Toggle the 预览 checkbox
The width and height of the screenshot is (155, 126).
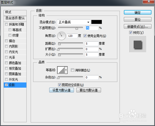[x=131, y=32]
